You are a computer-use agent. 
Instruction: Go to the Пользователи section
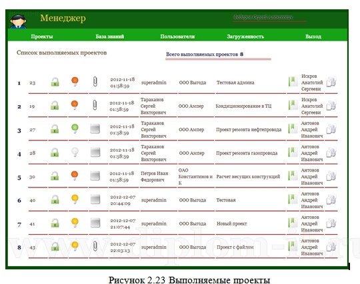click(177, 37)
